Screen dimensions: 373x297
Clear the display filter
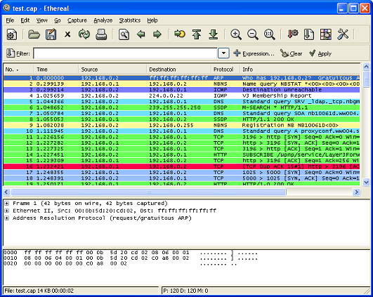[292, 53]
